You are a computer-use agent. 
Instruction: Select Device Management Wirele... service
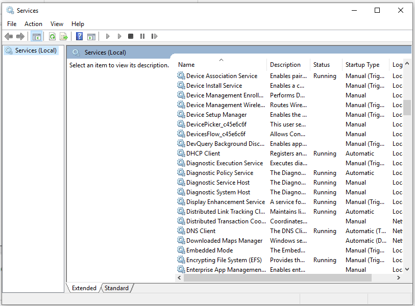tap(225, 105)
